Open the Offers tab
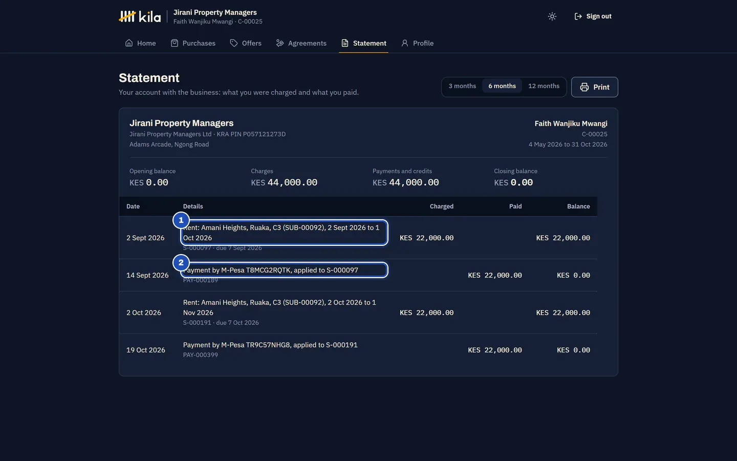Viewport: 737px width, 461px height. 246,43
